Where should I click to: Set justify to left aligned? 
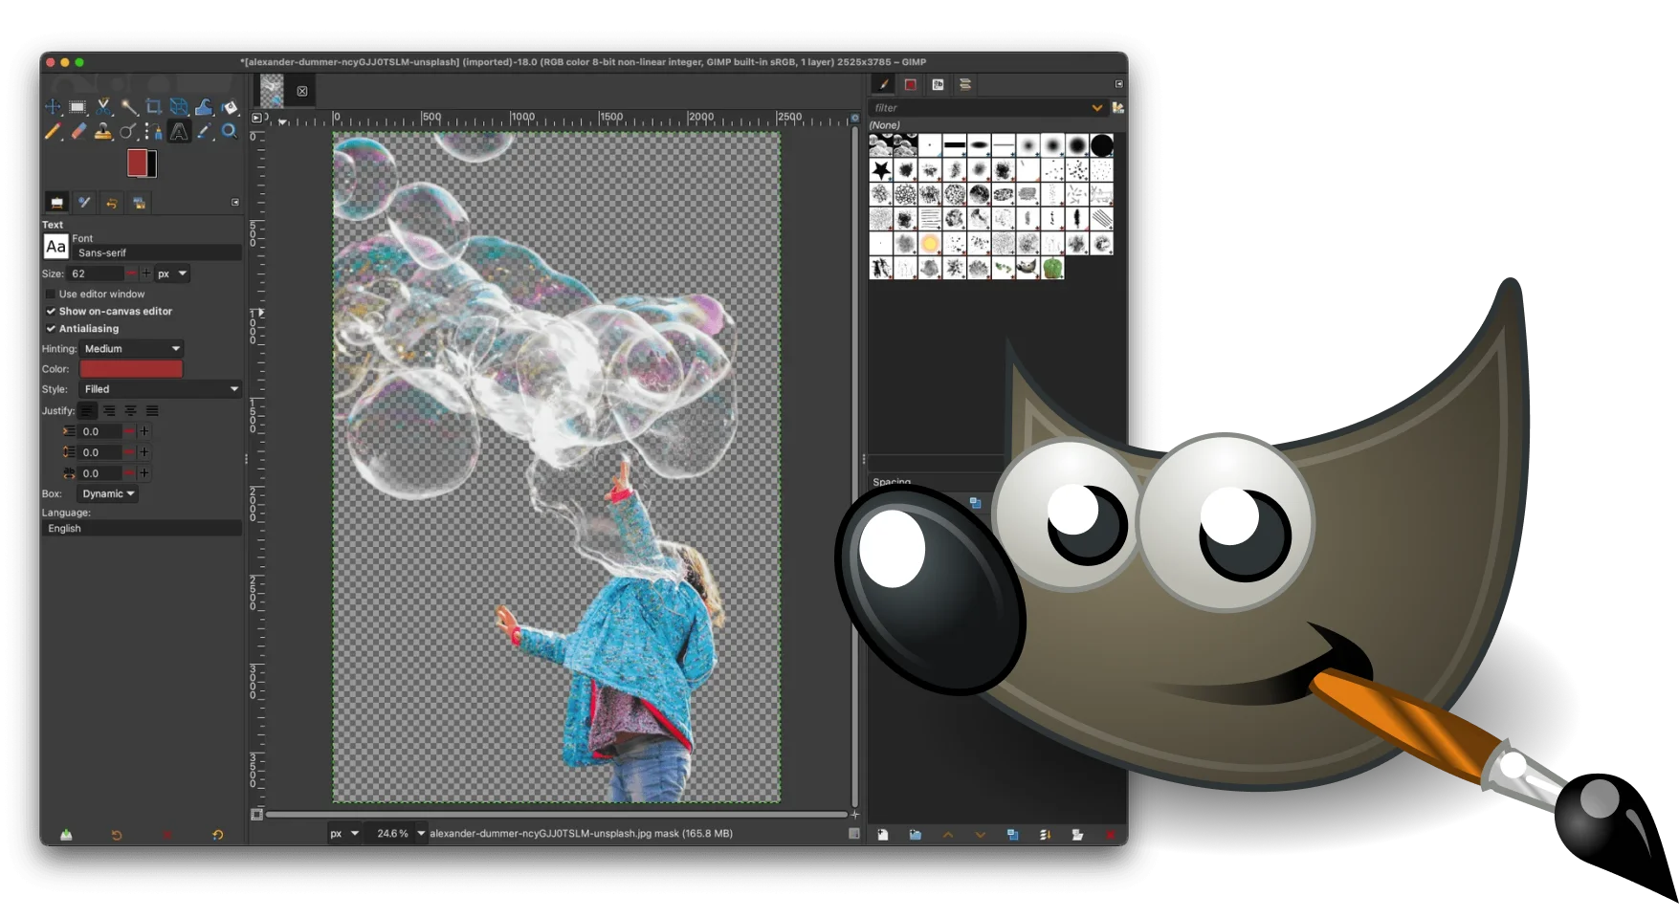(x=87, y=411)
